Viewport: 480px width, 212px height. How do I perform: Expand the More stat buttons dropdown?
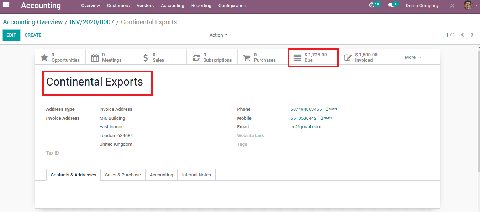point(413,57)
